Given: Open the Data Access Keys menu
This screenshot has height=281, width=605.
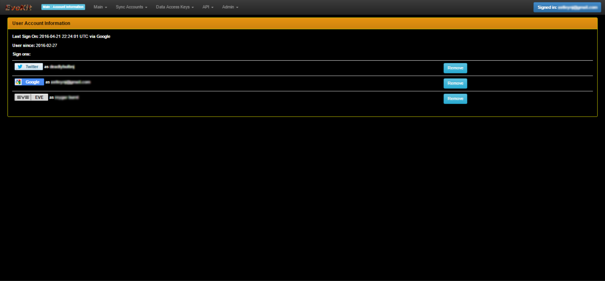Looking at the screenshot, I should click(x=175, y=7).
